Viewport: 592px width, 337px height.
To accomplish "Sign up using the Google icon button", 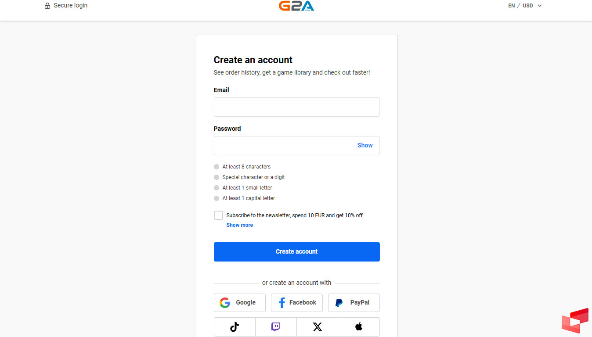I will [x=224, y=302].
